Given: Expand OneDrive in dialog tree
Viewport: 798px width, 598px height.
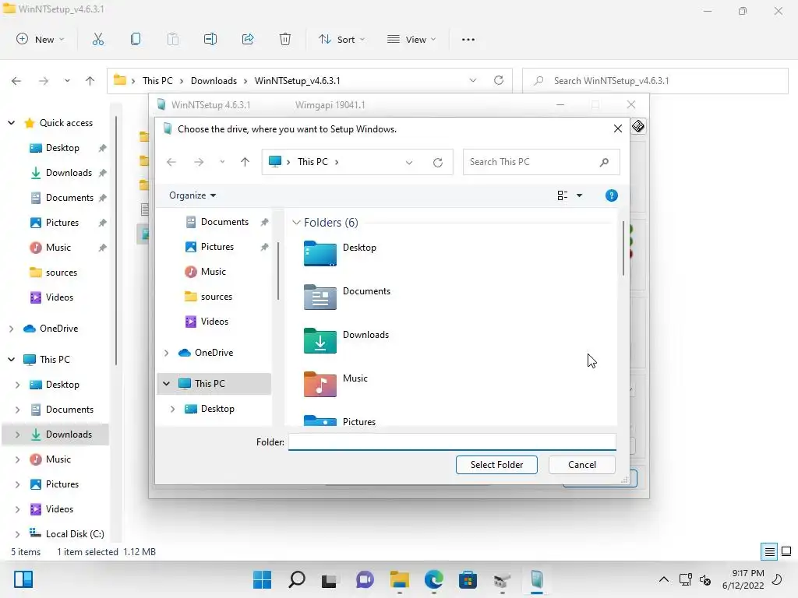Looking at the screenshot, I should [x=167, y=353].
